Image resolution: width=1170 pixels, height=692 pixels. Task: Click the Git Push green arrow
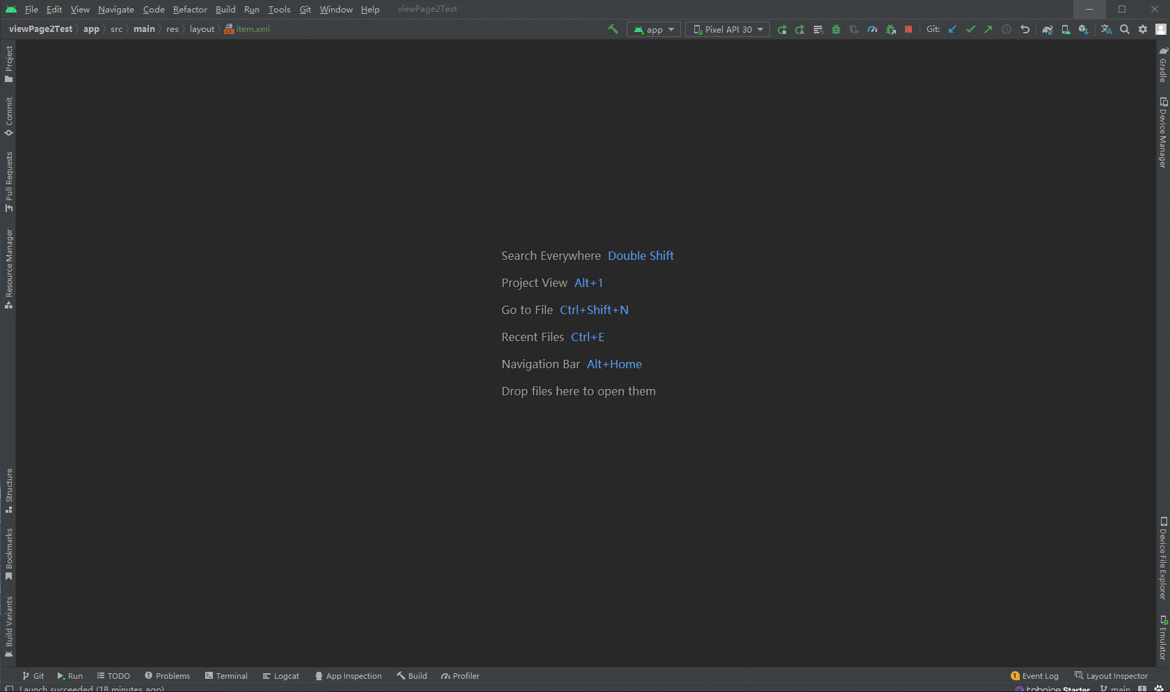tap(988, 29)
